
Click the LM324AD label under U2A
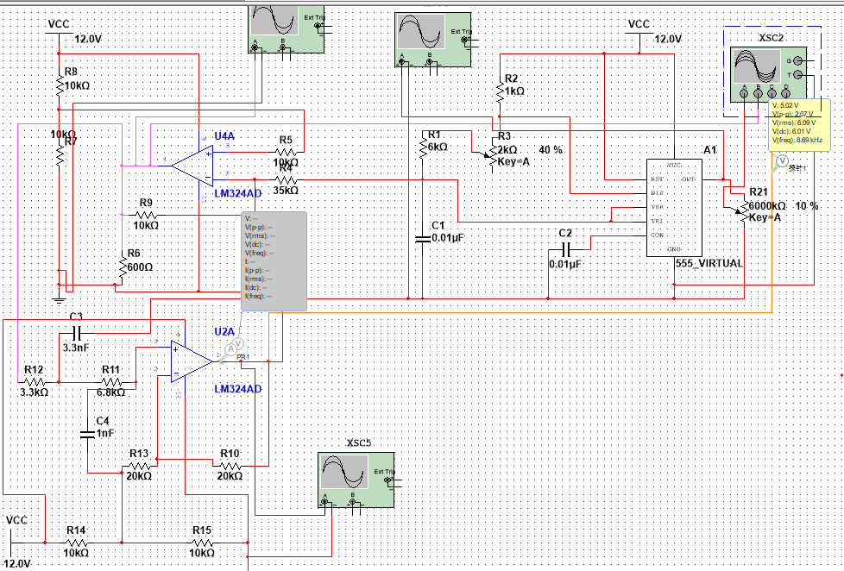coord(238,388)
